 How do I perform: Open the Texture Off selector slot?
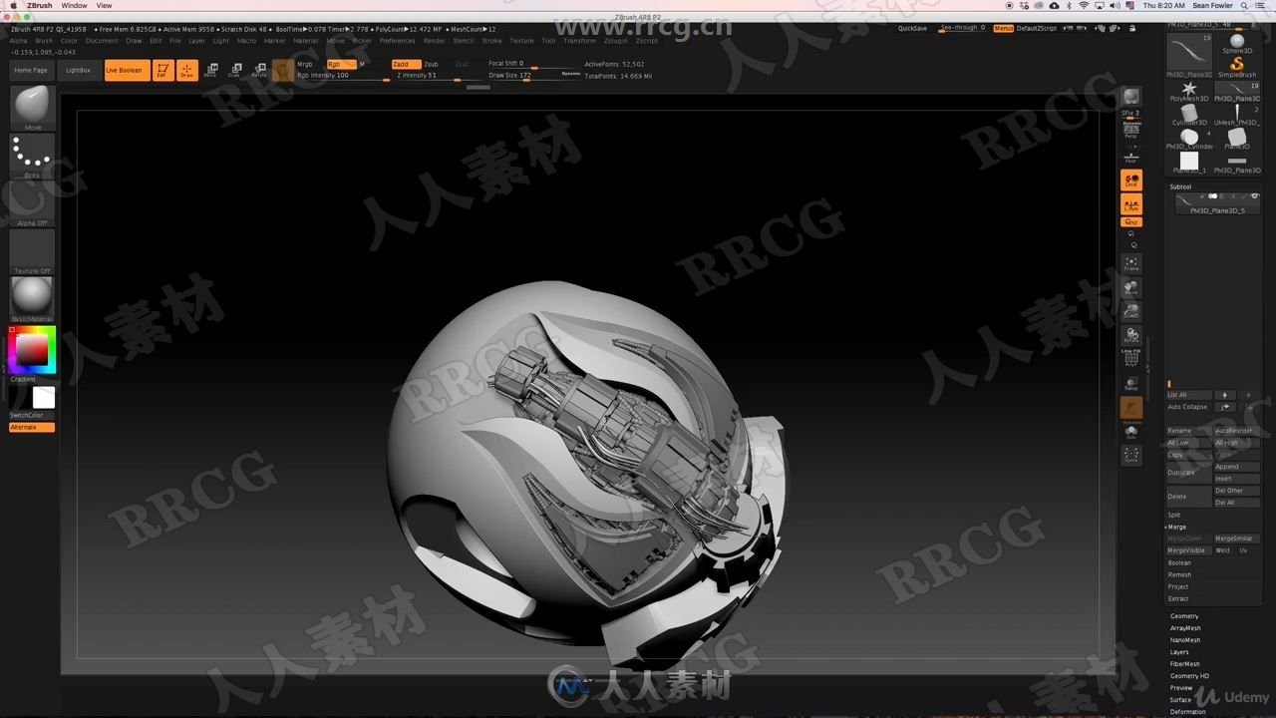[33, 252]
